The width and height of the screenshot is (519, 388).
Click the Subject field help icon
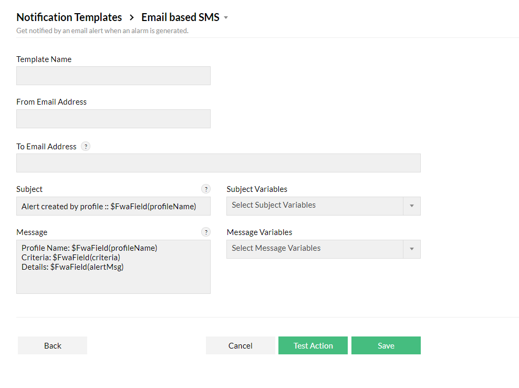(x=206, y=189)
